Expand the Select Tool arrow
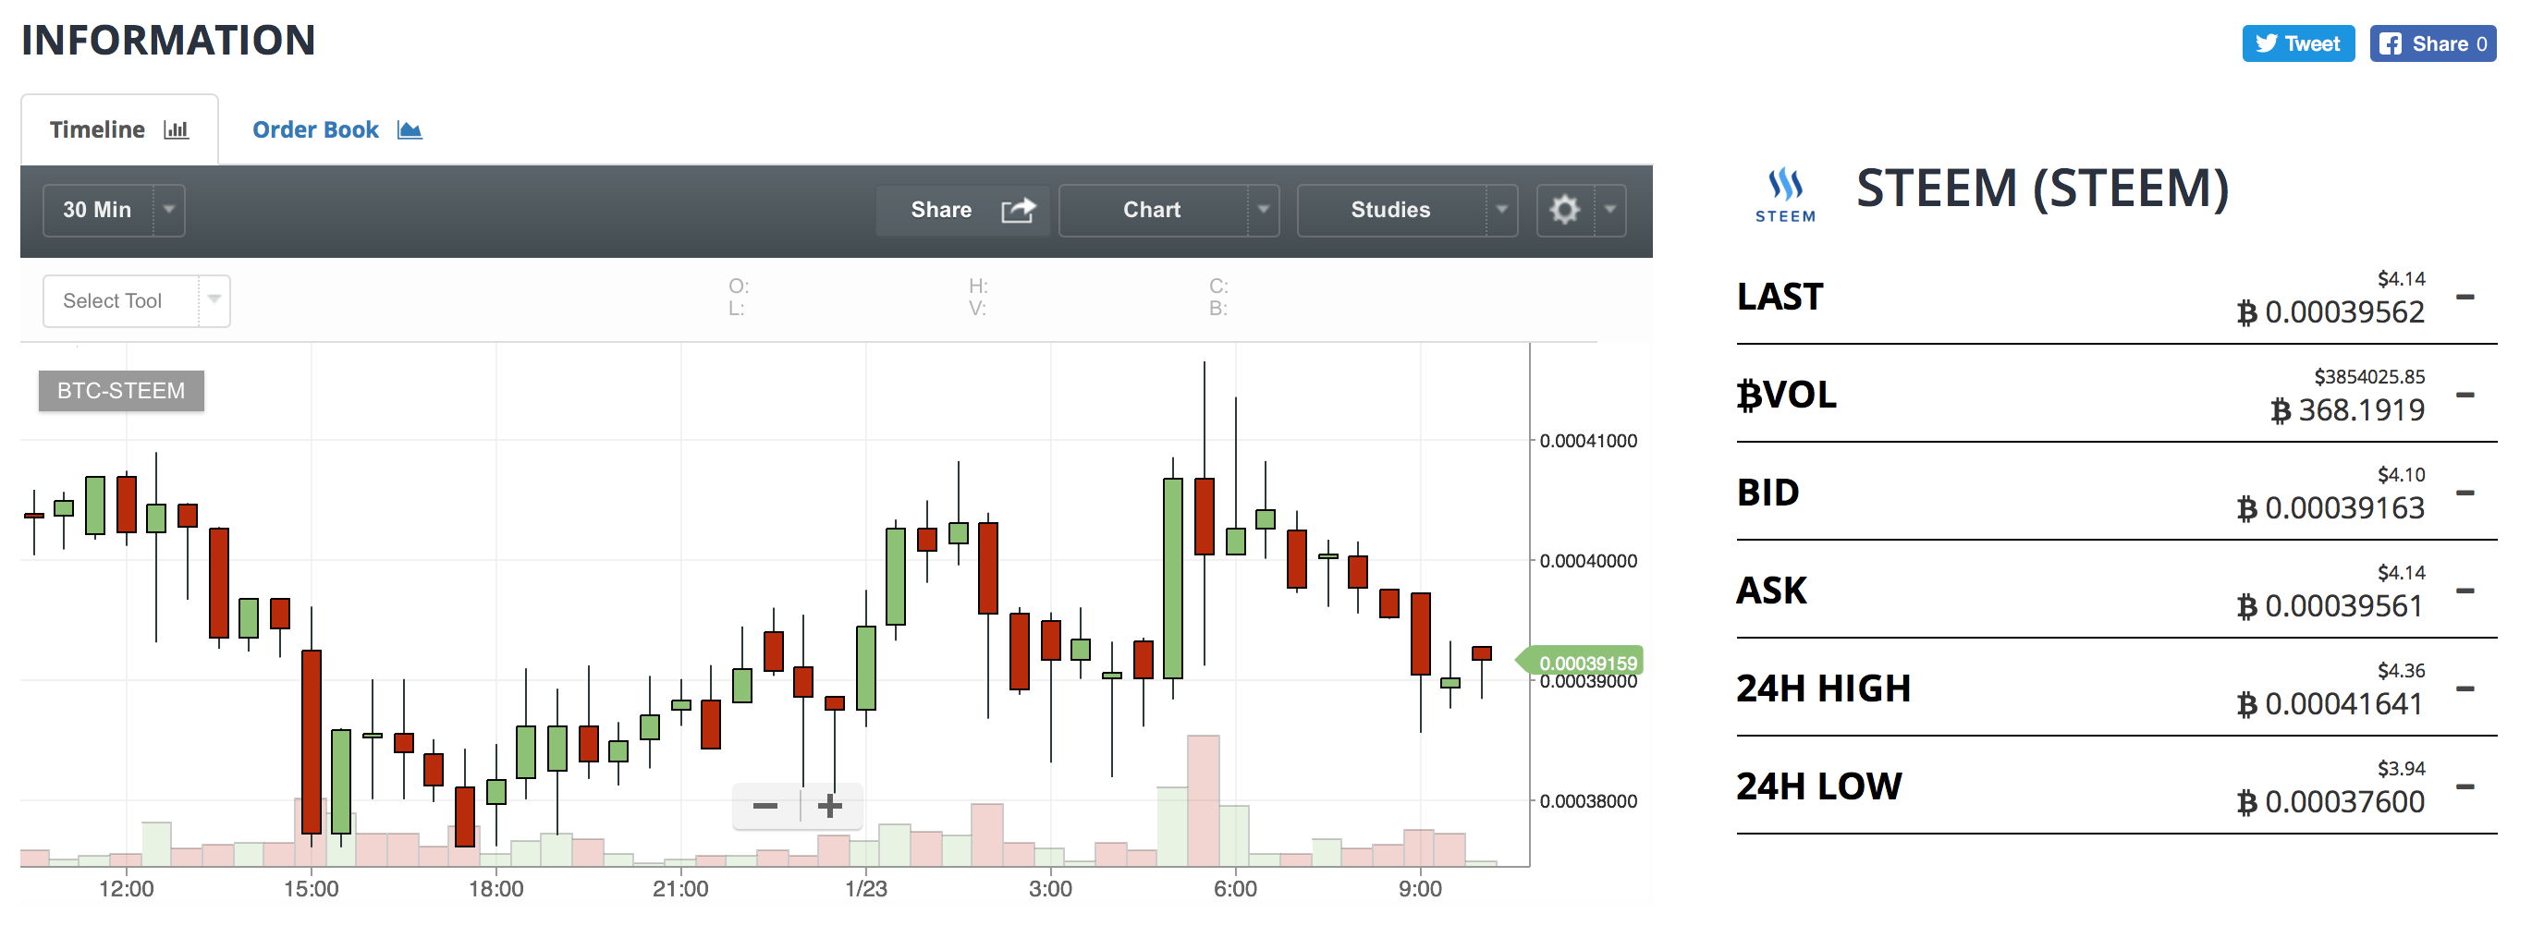2532x926 pixels. [214, 299]
